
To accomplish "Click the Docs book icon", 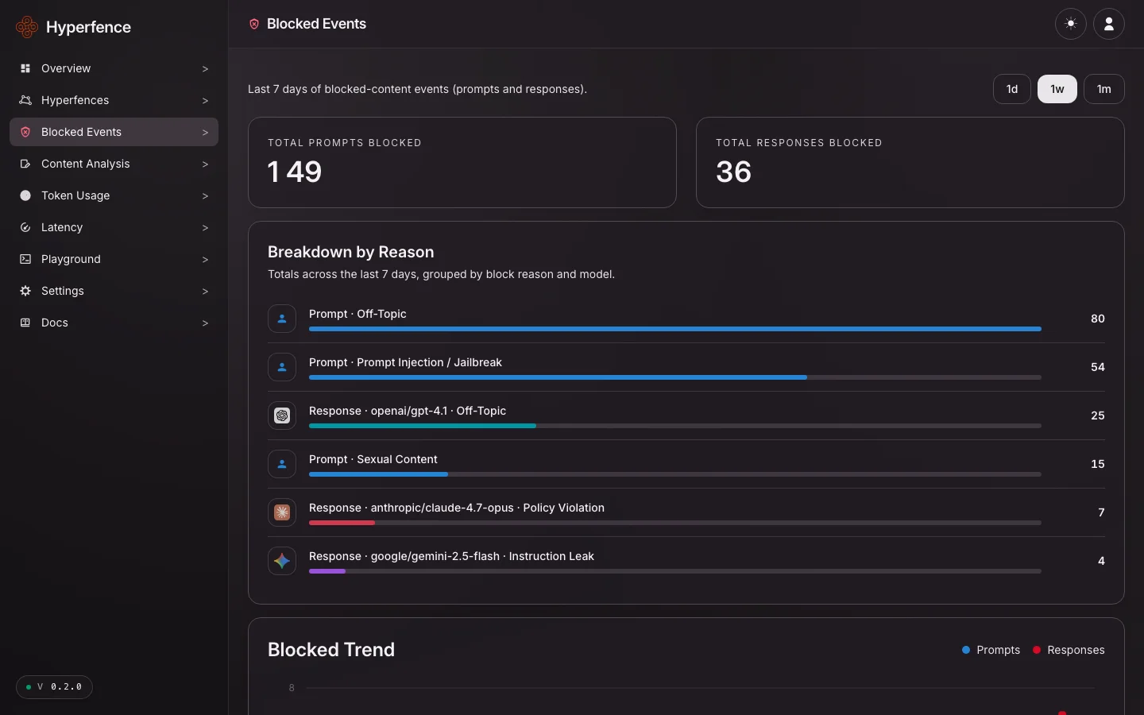I will tap(25, 323).
